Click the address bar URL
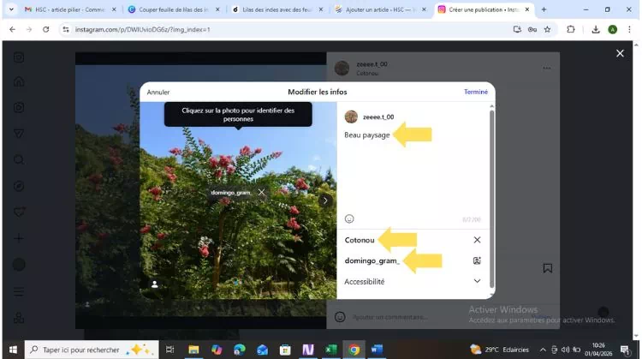642x359 pixels. [142, 29]
